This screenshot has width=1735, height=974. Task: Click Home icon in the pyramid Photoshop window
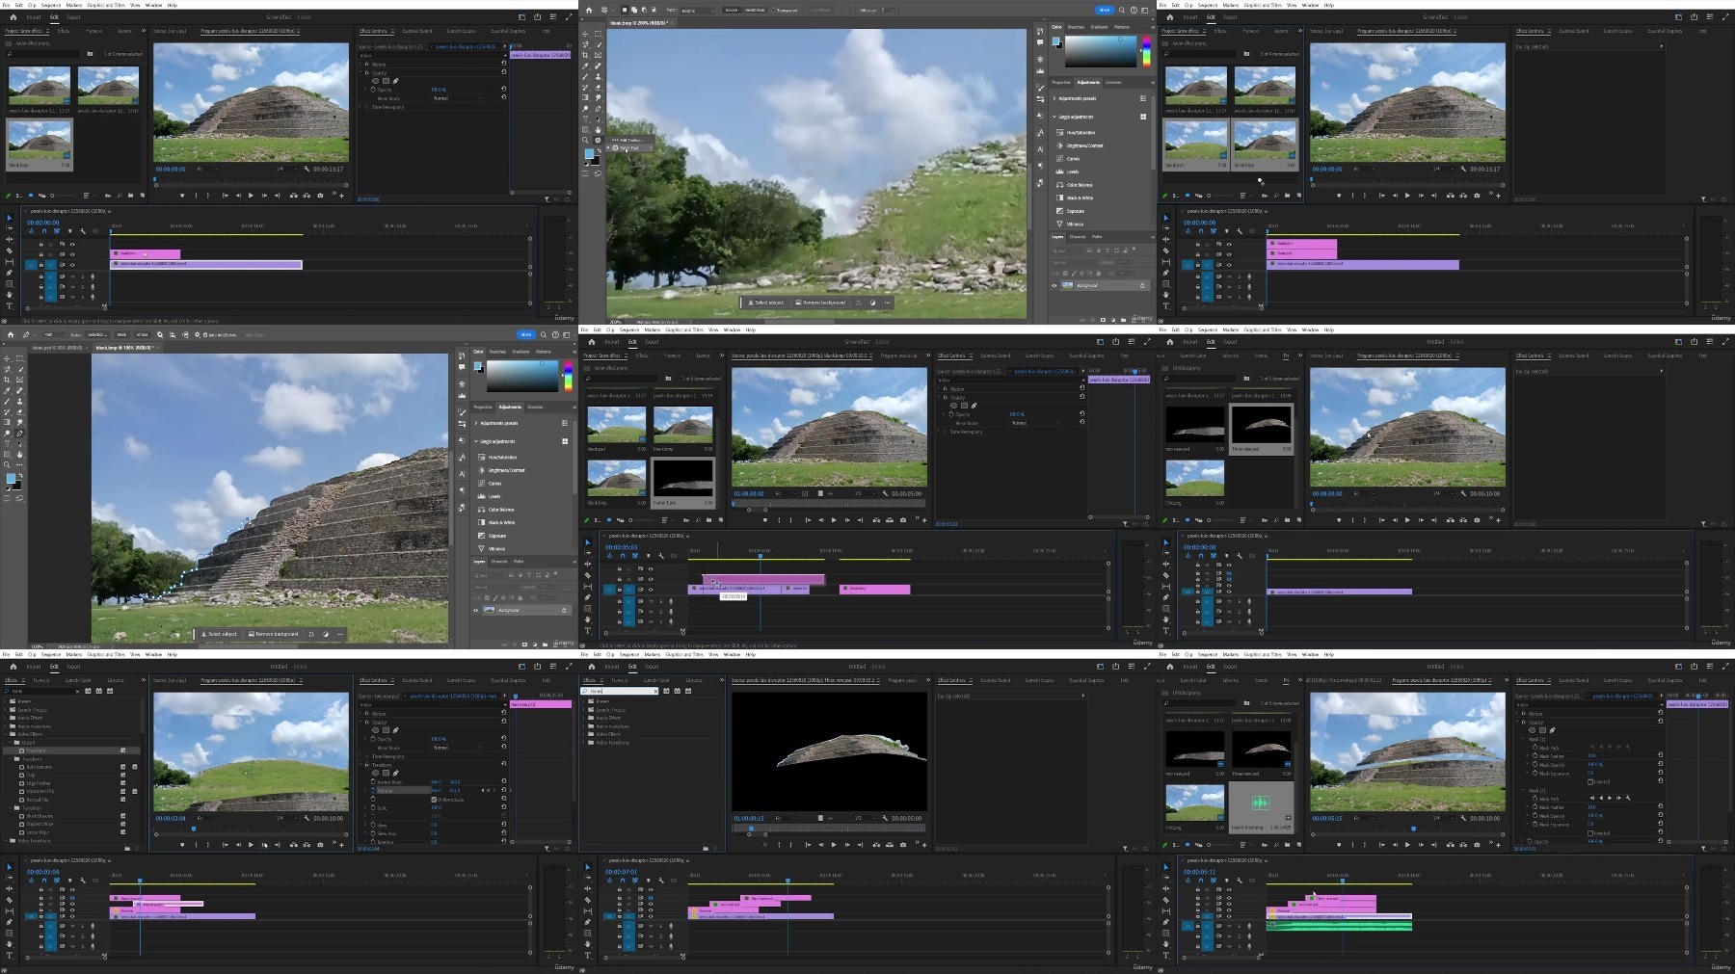(x=11, y=335)
